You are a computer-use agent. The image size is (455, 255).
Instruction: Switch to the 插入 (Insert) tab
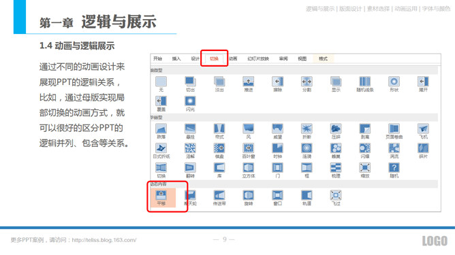[x=176, y=58]
